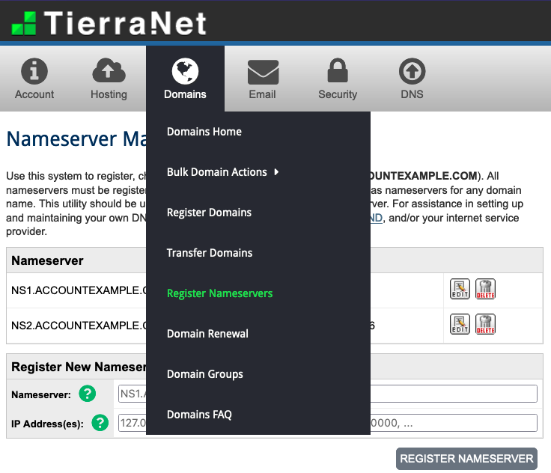The image size is (551, 473).
Task: Open the DNS arrow icon
Action: tap(412, 71)
